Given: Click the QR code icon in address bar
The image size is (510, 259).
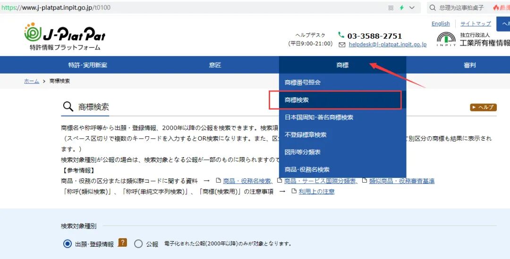Looking at the screenshot, I should tap(391, 8).
